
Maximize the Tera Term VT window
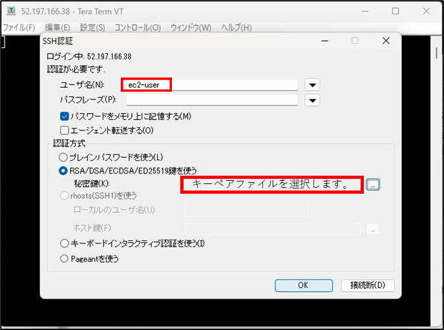[x=396, y=12]
